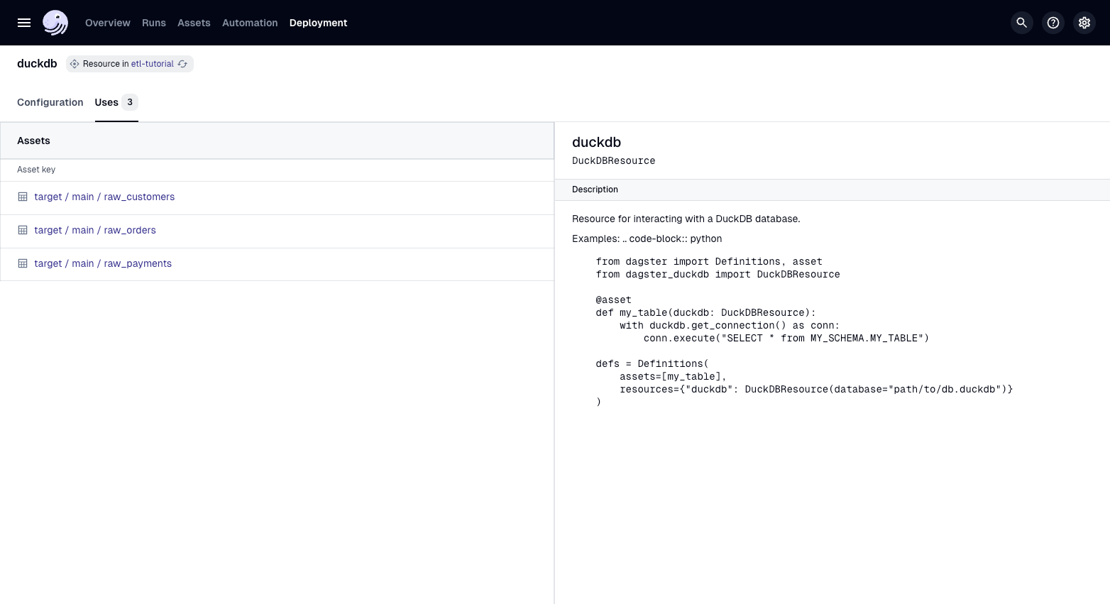The image size is (1110, 604).
Task: Open the search icon in header
Action: tap(1021, 23)
